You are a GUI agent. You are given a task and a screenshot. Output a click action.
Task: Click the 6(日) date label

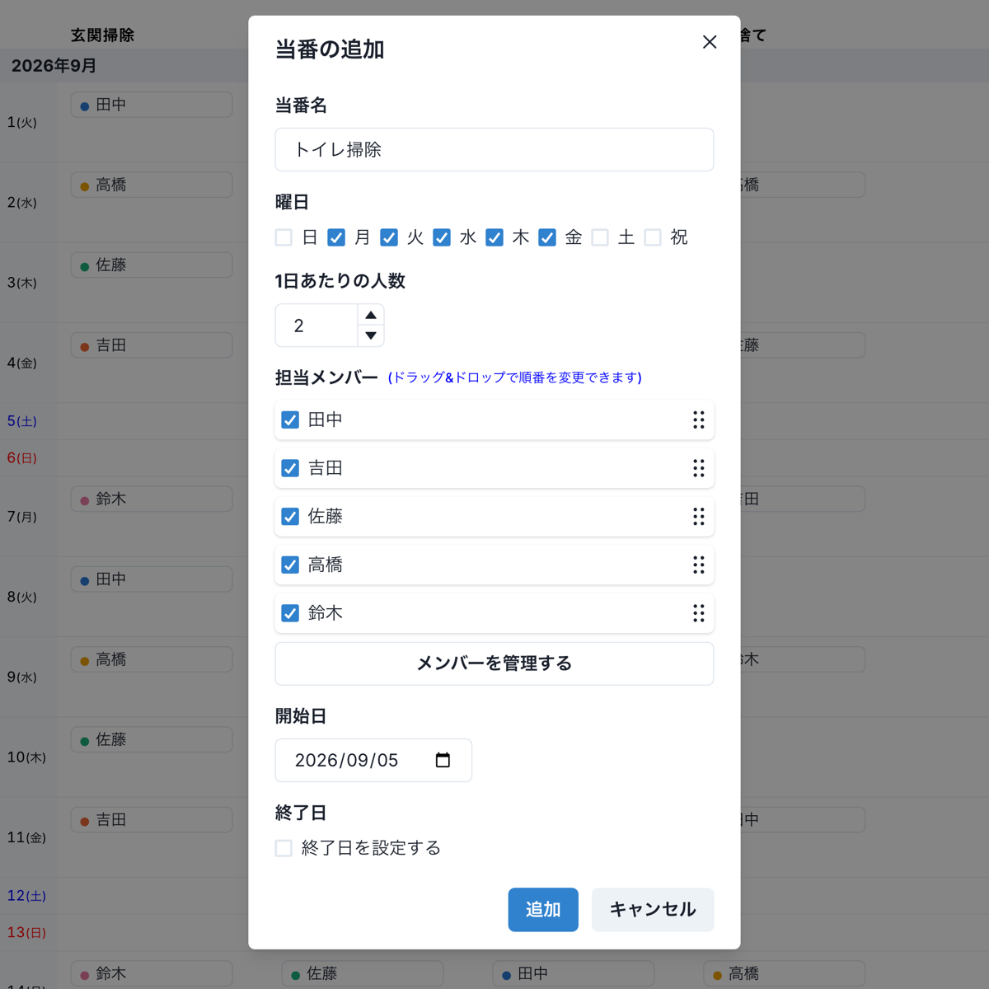[x=22, y=458]
